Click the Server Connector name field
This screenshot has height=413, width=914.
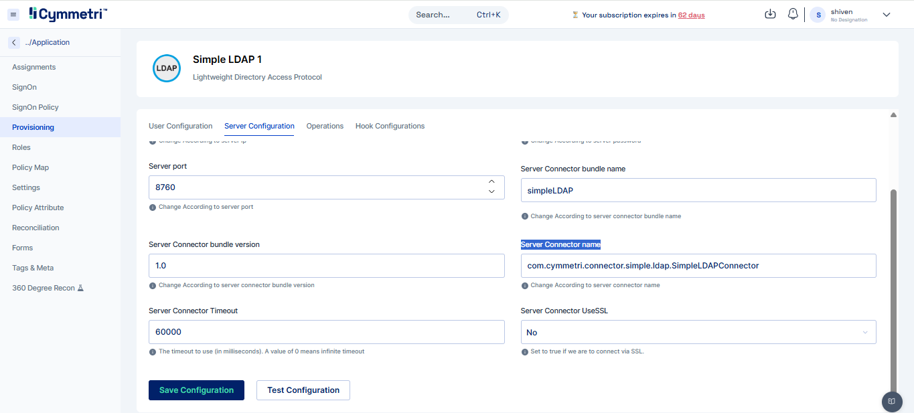[x=698, y=266]
